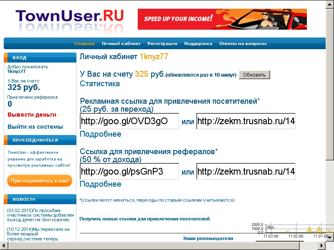Click the vertical scrollbar down arrow
Viewport: 334px width, 250px height.
pos(330,237)
